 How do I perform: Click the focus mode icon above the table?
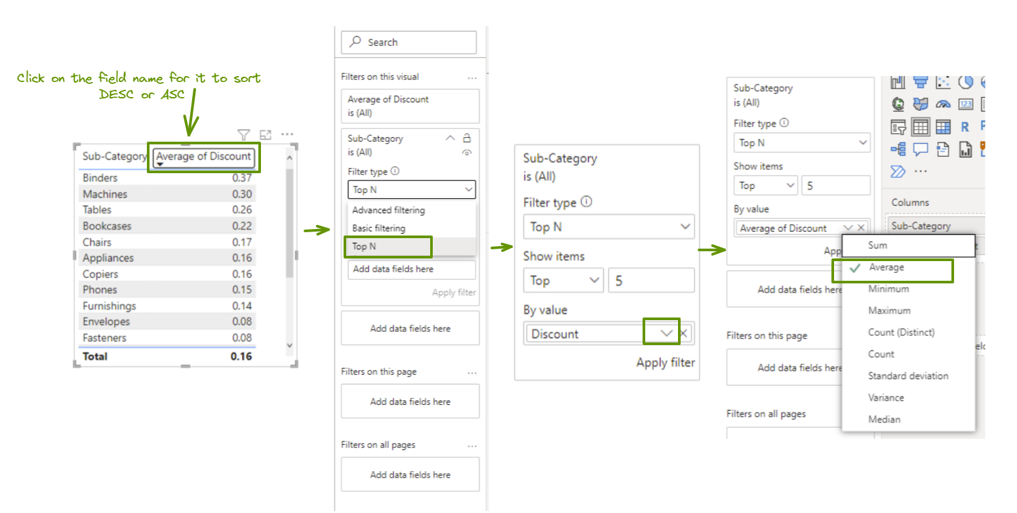point(265,134)
